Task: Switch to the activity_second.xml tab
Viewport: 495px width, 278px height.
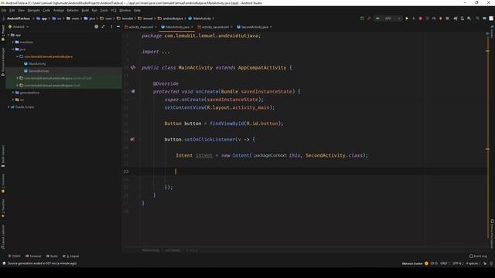Action: pos(215,27)
